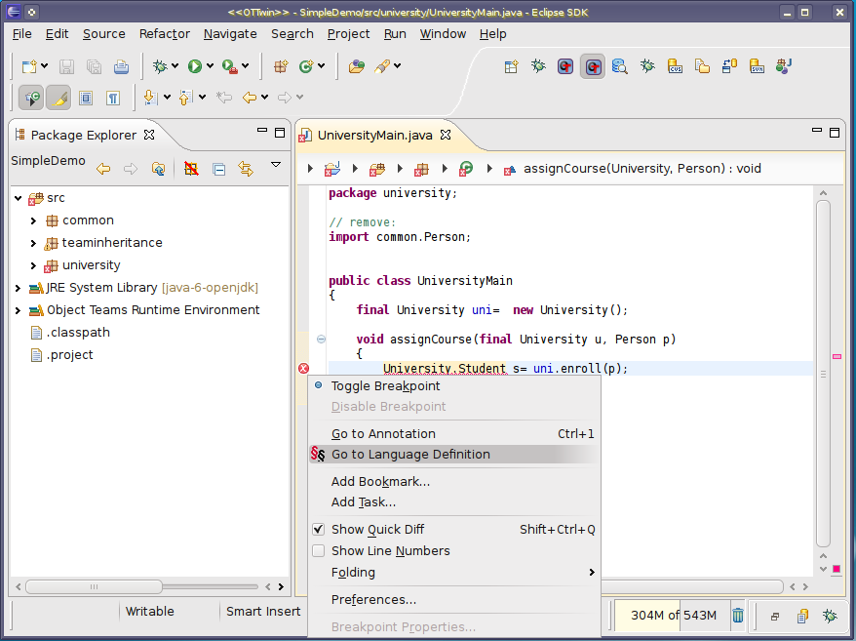Click the Next Annotation arrow icon

click(151, 98)
